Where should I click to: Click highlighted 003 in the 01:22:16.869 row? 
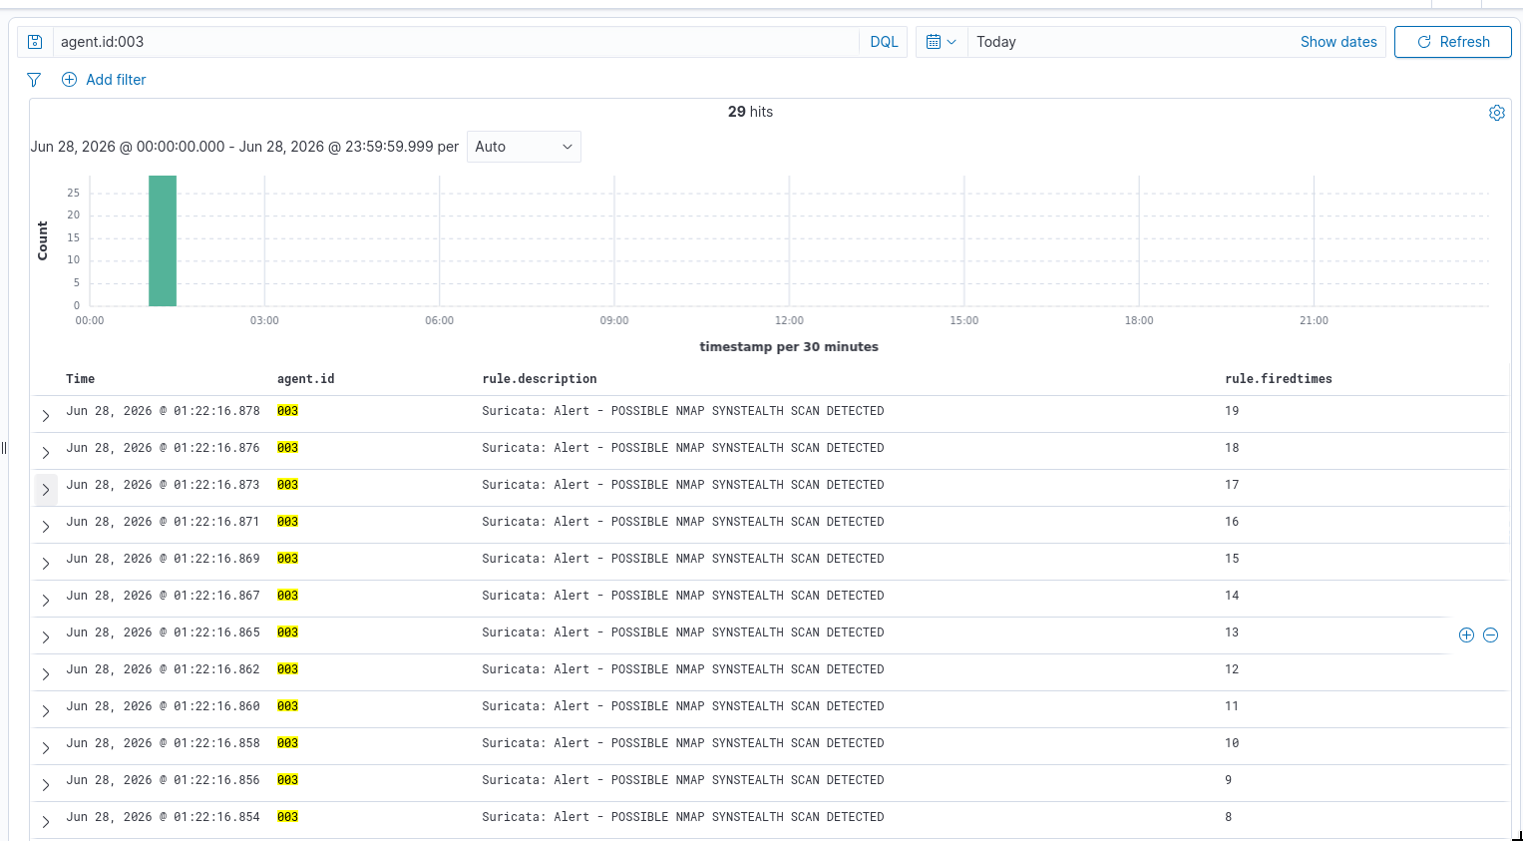point(288,559)
